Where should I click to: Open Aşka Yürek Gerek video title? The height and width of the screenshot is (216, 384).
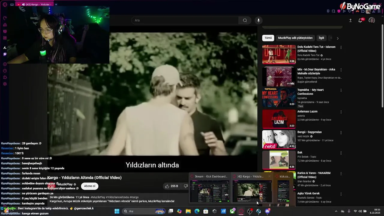pos(308,193)
